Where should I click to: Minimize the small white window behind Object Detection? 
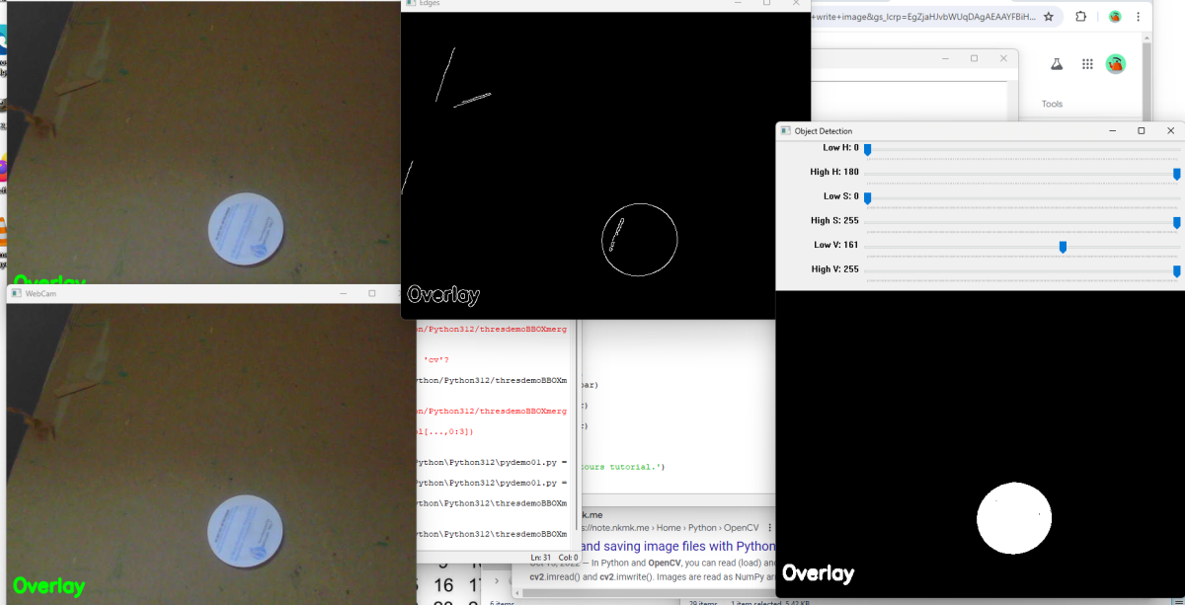944,59
